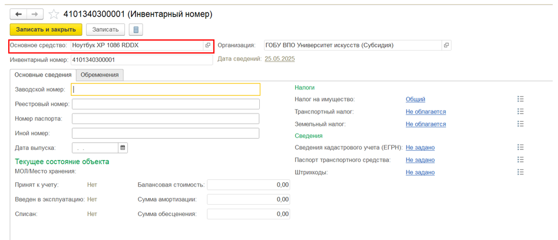Select the Введен в эксплуатацию label
Image resolution: width=558 pixels, height=240 pixels.
[x=50, y=199]
